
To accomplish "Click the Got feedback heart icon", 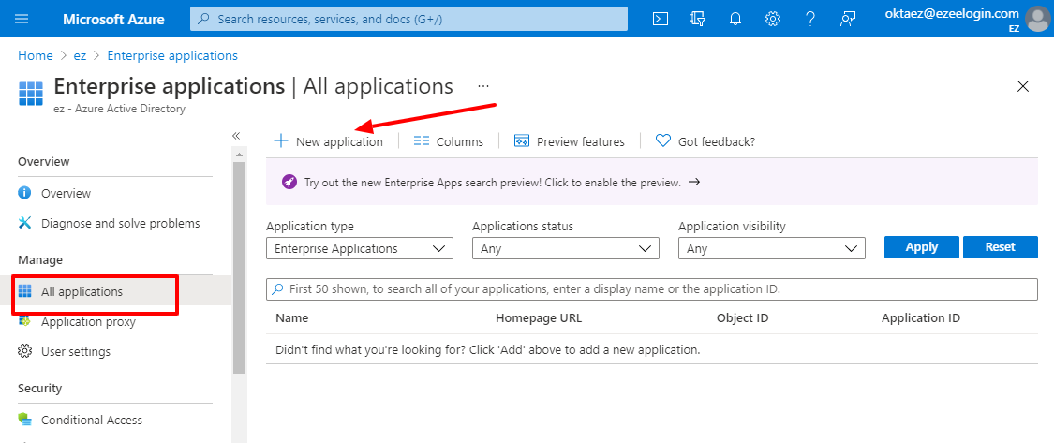I will click(x=663, y=141).
